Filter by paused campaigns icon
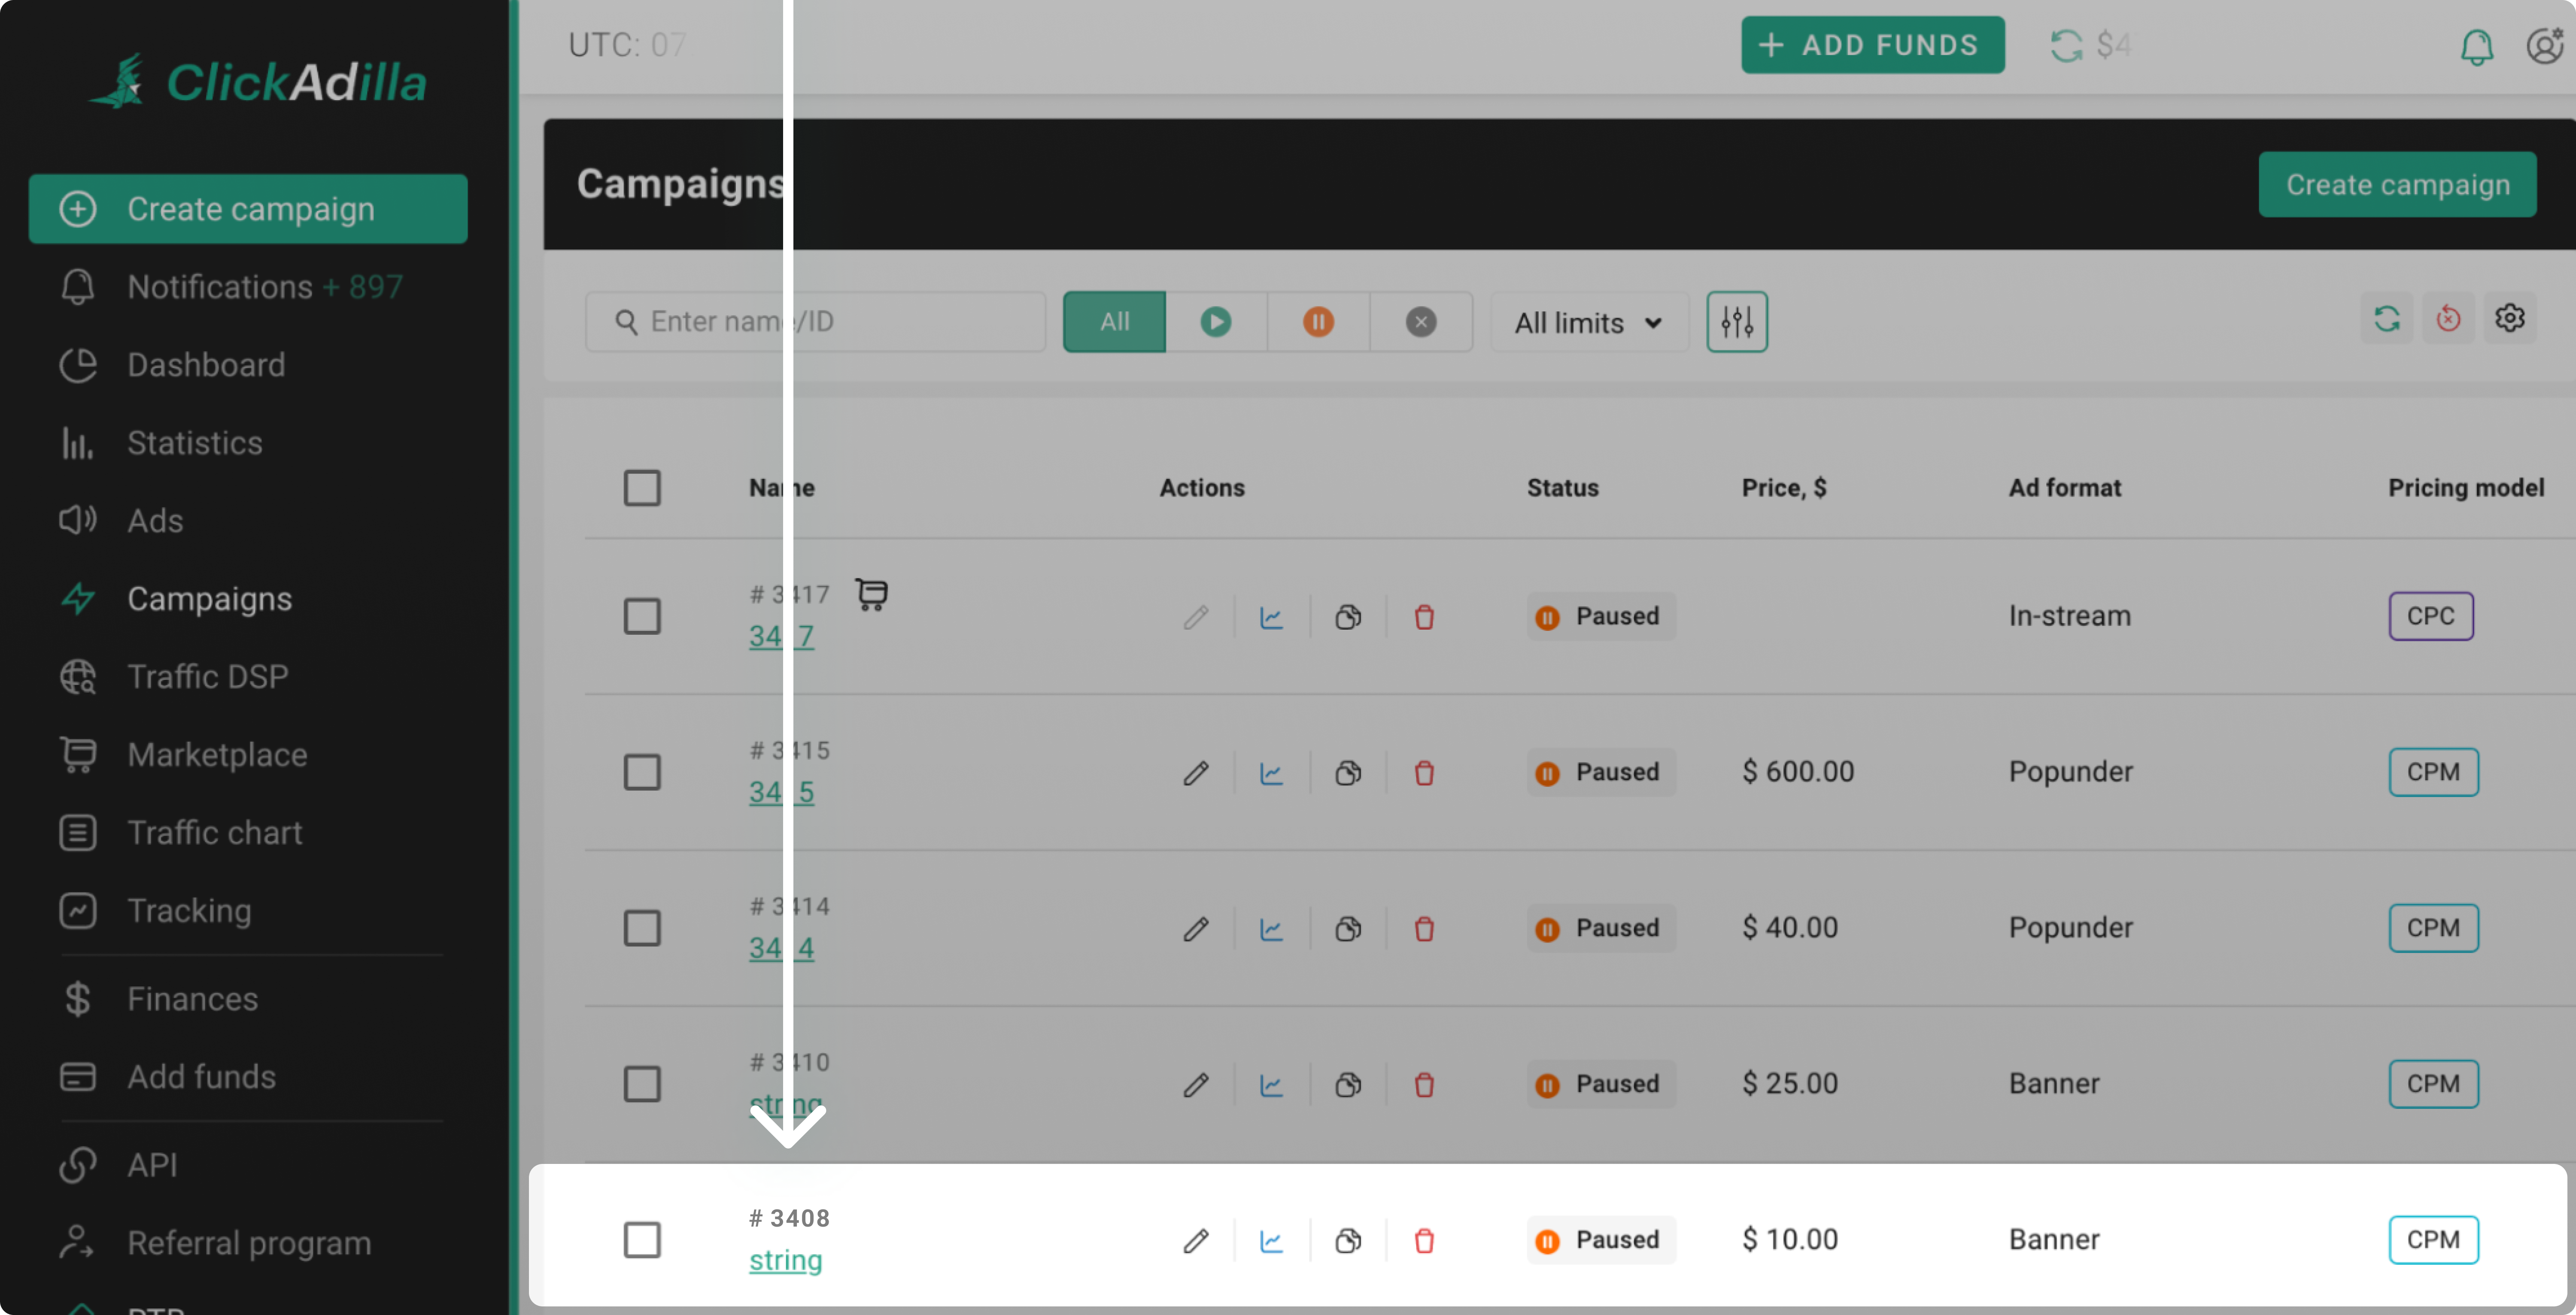 click(x=1318, y=322)
